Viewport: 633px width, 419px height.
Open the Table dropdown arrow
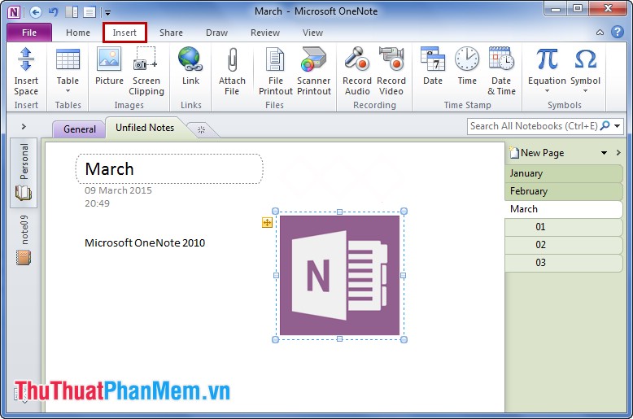pyautogui.click(x=68, y=91)
